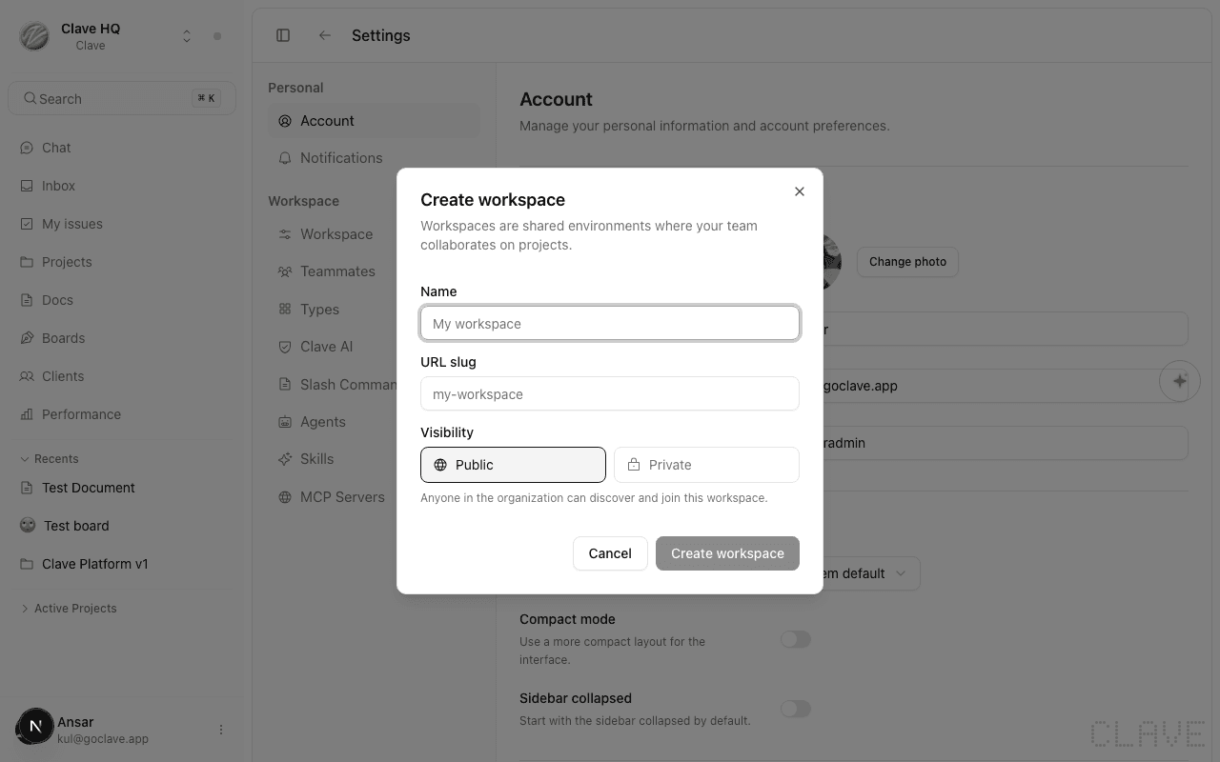
Task: Open the Boards section
Action: (63, 337)
